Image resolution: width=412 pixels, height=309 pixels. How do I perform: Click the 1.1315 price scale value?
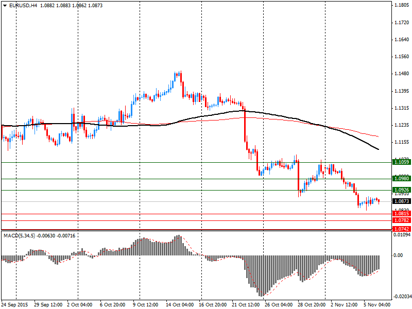[402, 108]
